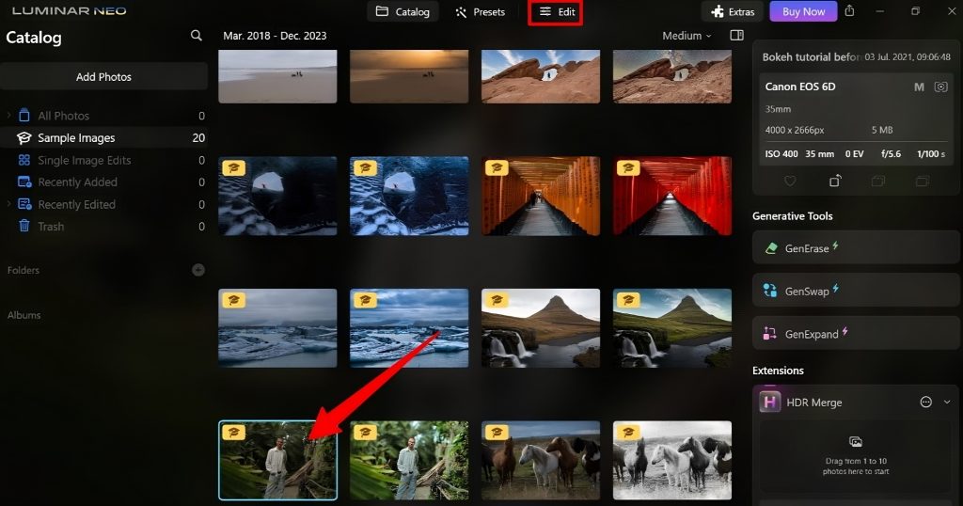Click the All Photos sidebar icon
The height and width of the screenshot is (506, 963).
(x=24, y=116)
